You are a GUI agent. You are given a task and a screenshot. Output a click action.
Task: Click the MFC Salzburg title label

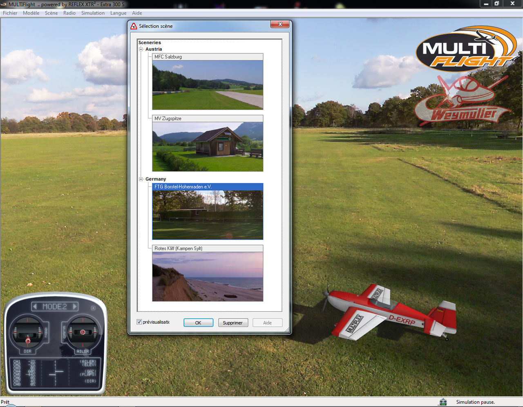168,57
